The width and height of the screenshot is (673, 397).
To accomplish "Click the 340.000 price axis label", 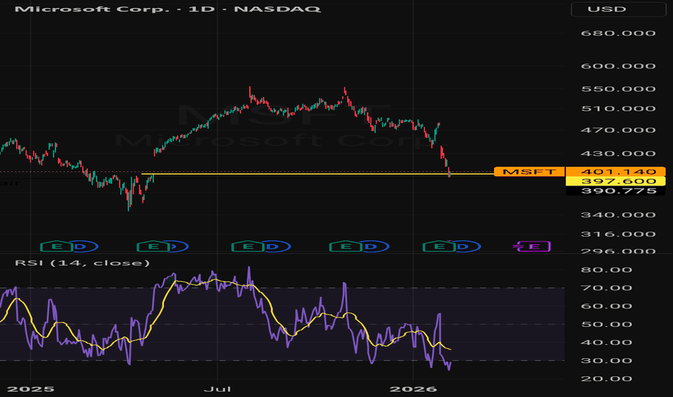I will click(619, 214).
